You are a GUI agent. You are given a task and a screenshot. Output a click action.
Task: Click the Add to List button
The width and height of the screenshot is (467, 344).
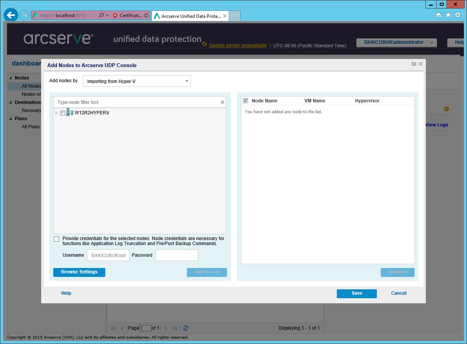coord(207,272)
